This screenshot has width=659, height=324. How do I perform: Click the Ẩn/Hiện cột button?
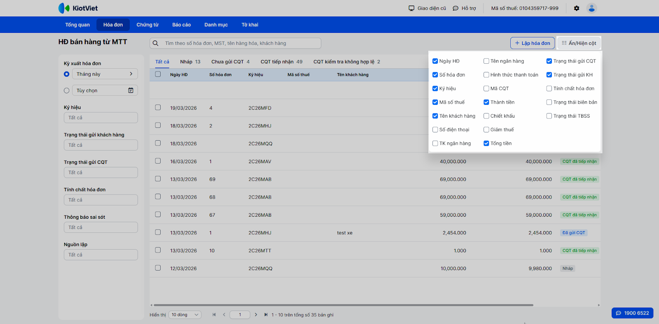(x=579, y=43)
